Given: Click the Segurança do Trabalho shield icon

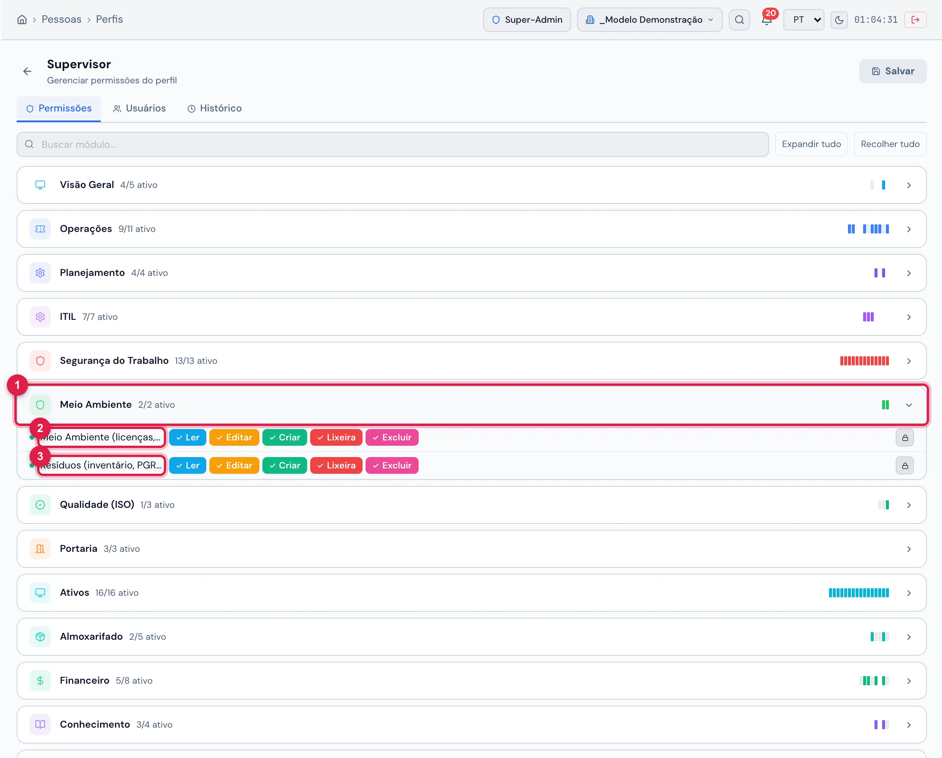Looking at the screenshot, I should (x=40, y=361).
